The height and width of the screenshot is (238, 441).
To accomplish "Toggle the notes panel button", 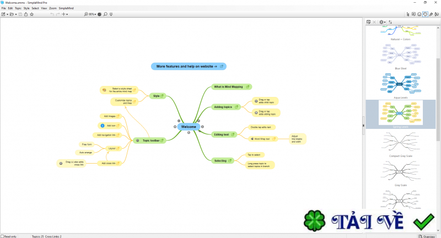I will tap(414, 14).
